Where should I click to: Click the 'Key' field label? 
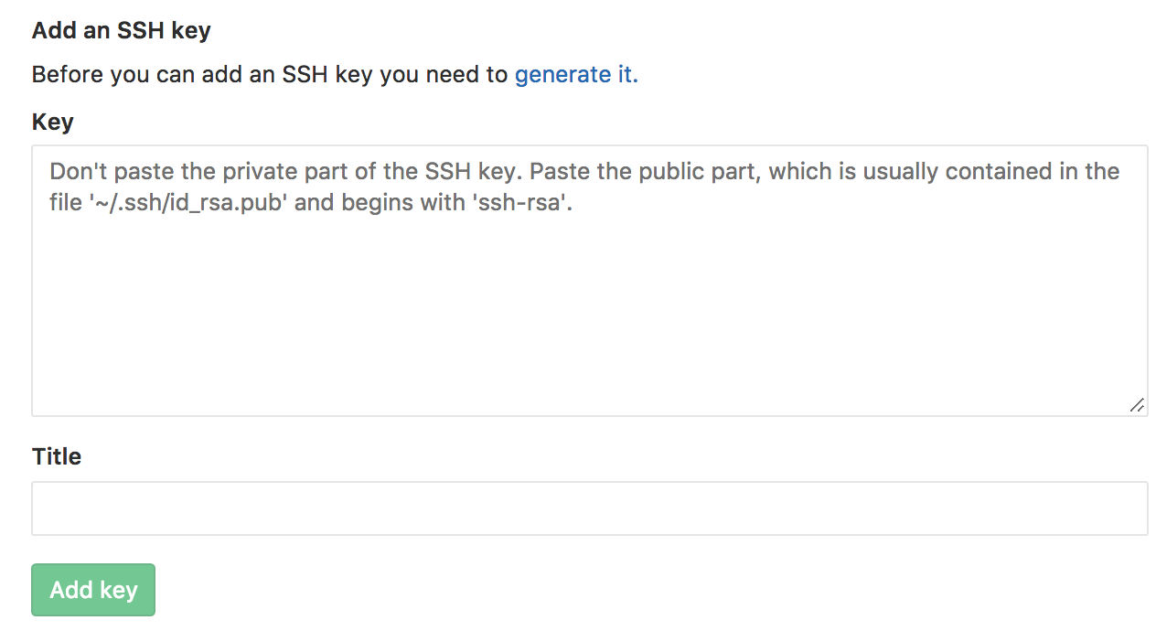tap(53, 123)
